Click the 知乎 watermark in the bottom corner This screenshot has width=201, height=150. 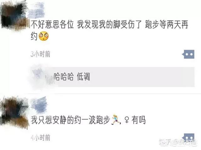[x=178, y=142]
